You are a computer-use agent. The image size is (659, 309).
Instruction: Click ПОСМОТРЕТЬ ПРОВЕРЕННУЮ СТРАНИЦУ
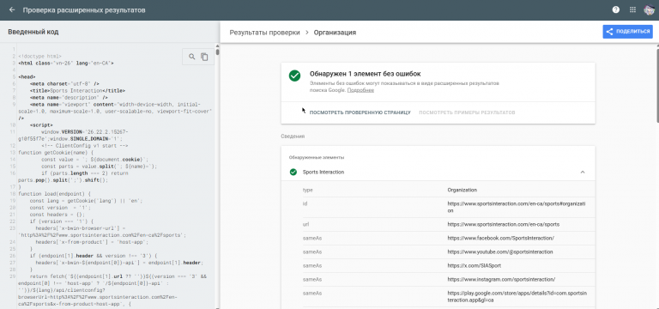(x=360, y=112)
